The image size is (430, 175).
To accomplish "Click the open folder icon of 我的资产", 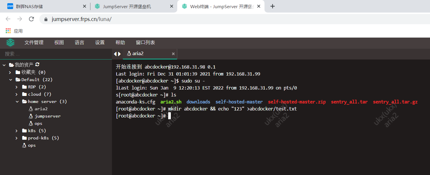I will tap(11, 65).
